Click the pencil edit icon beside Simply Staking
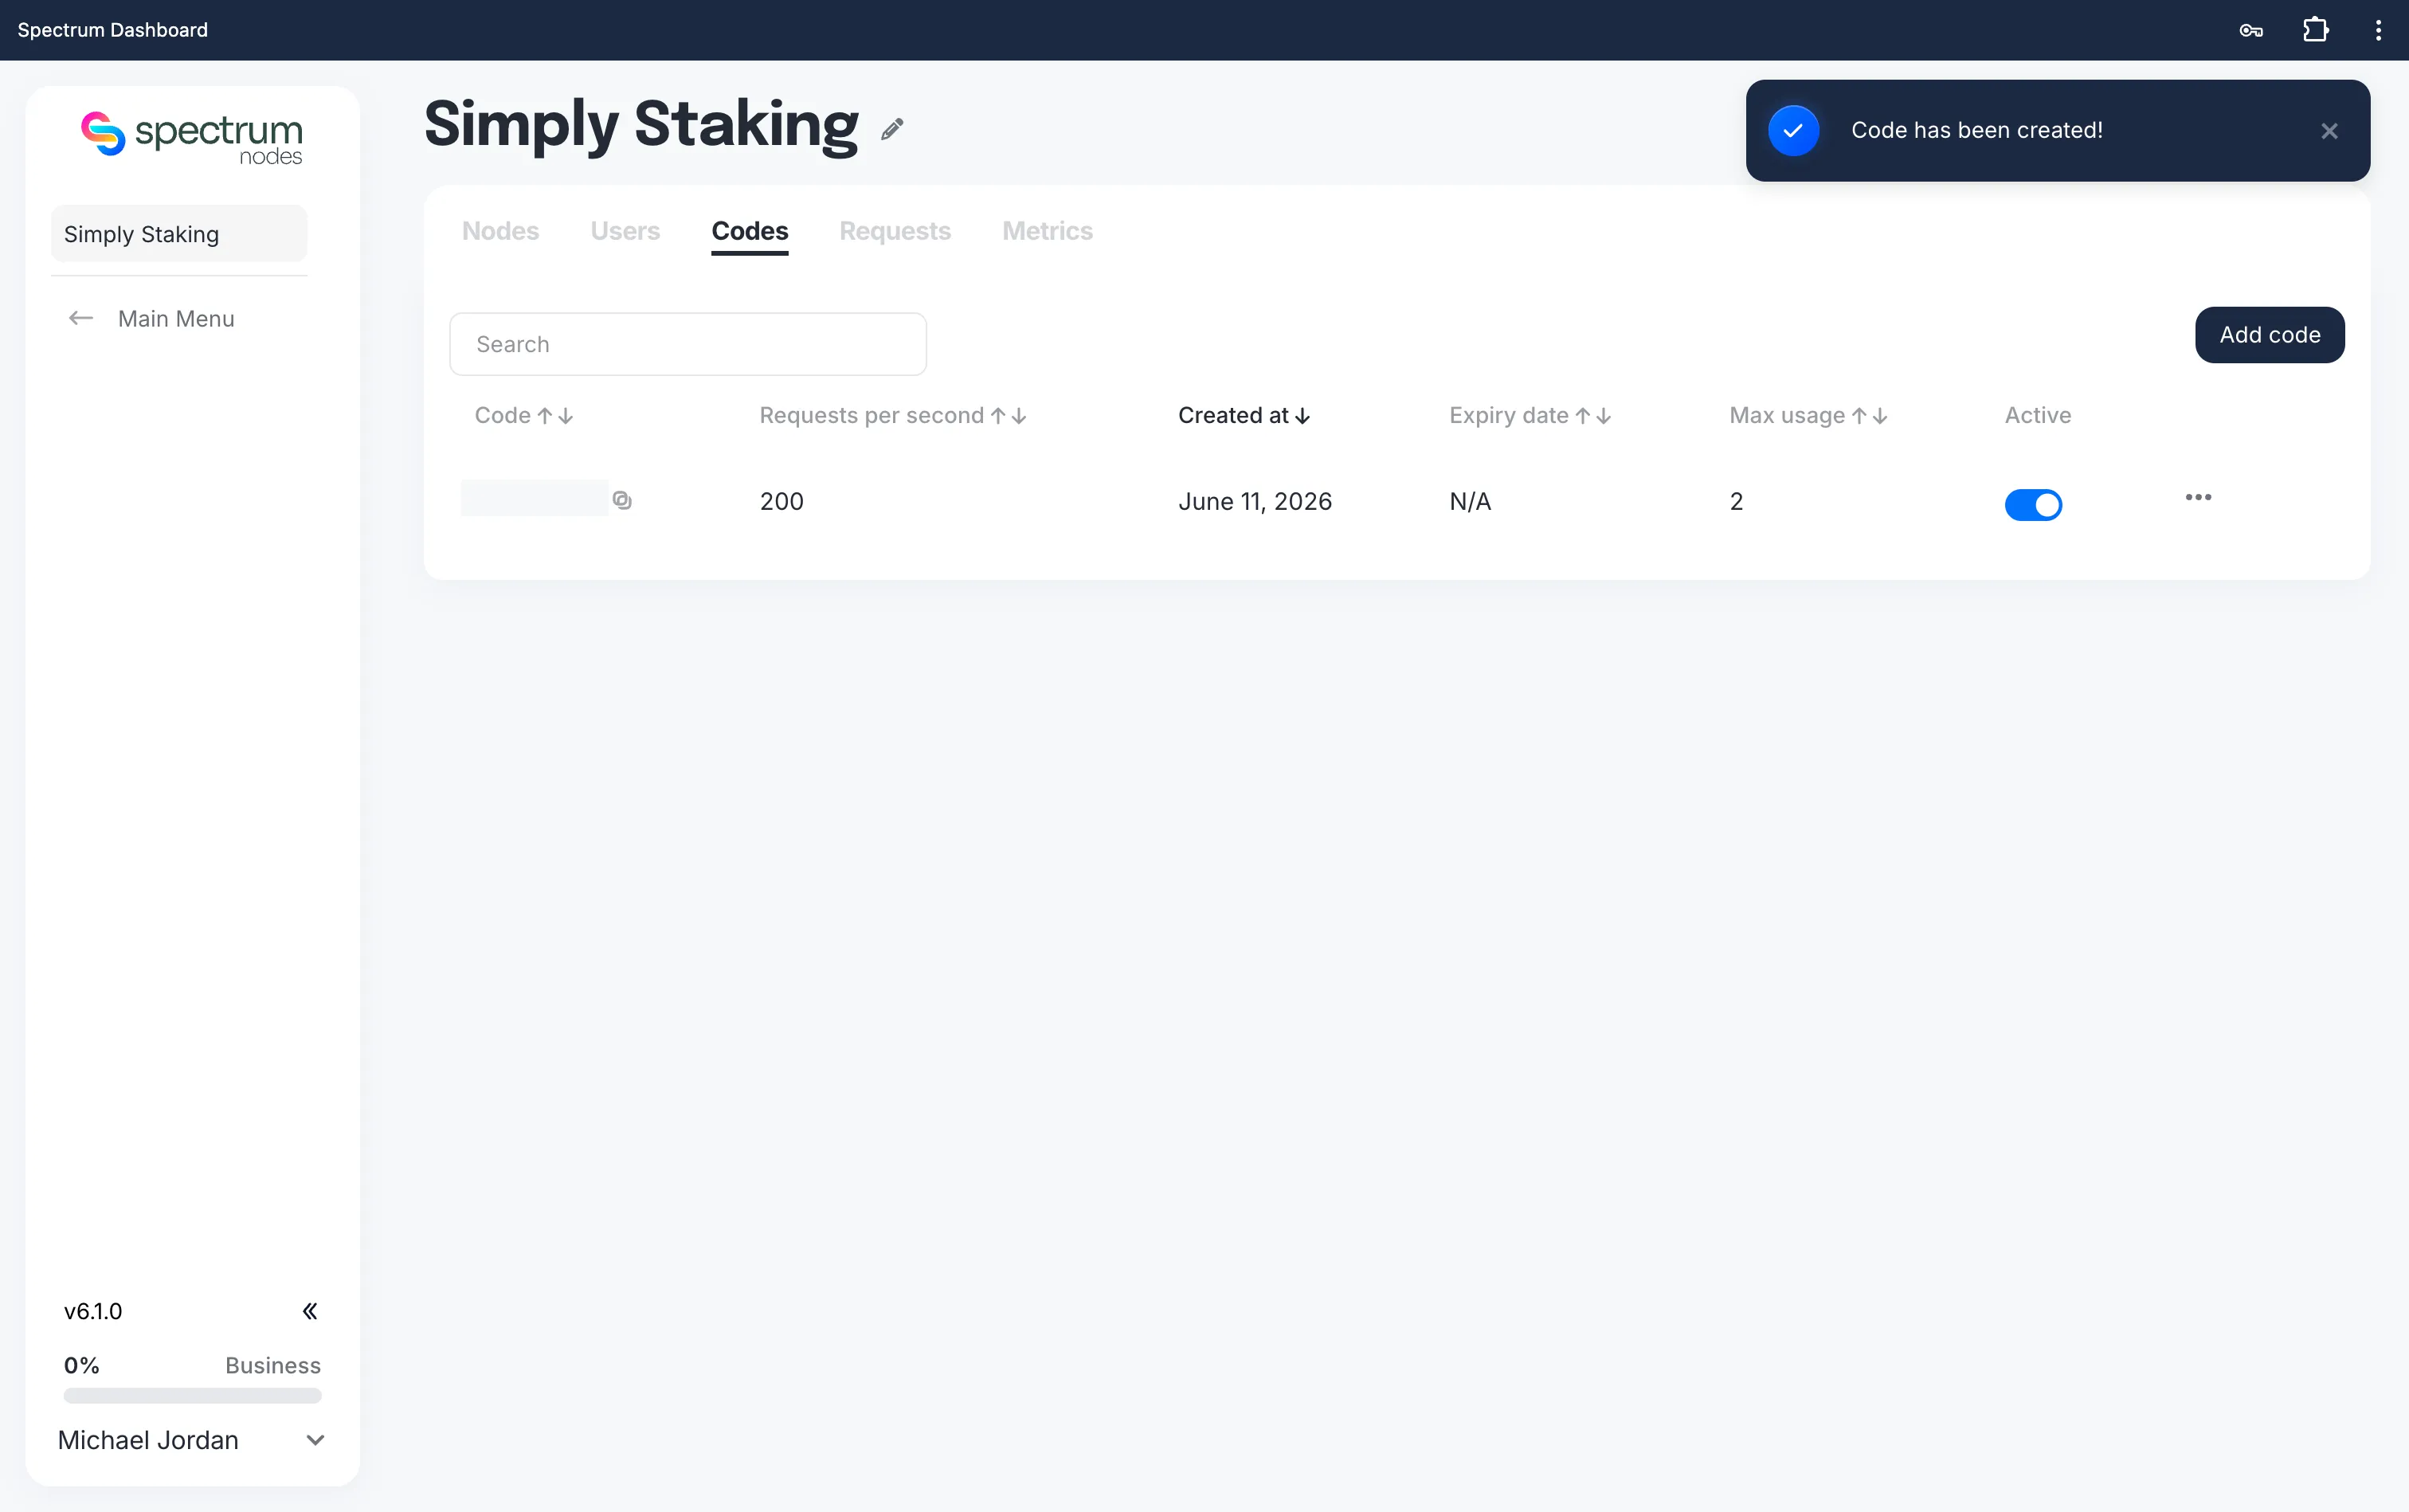 [x=892, y=129]
